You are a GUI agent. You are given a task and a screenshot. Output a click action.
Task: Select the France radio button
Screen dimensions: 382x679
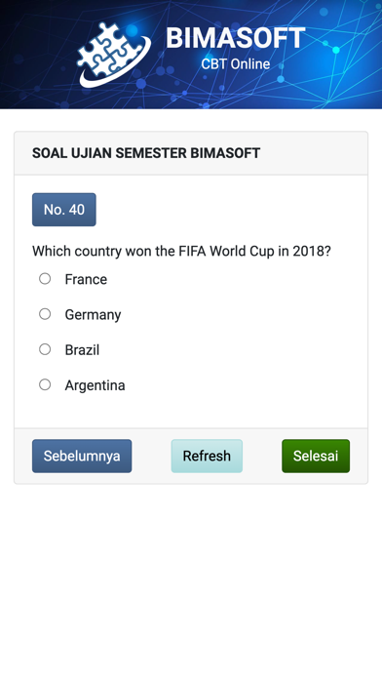(x=45, y=278)
